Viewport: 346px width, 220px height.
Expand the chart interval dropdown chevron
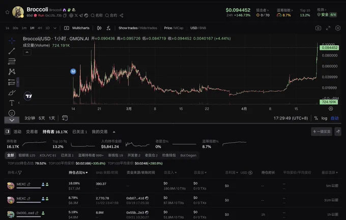click(55, 28)
